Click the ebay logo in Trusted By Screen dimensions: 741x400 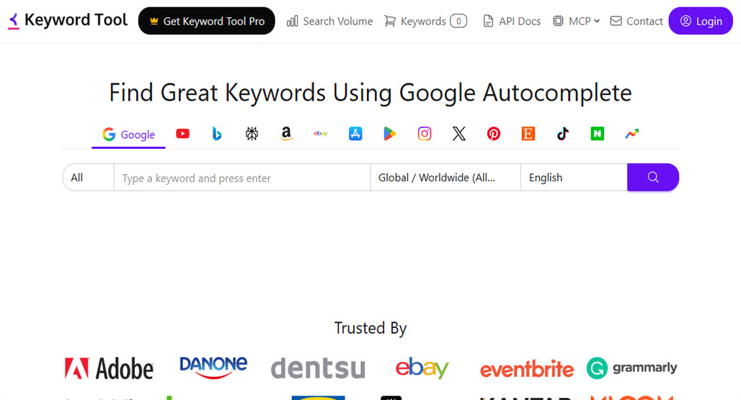(422, 368)
